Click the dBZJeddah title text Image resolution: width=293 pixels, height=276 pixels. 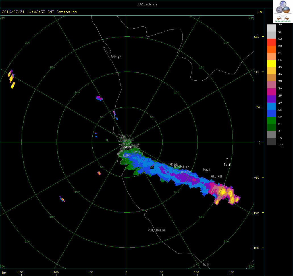click(147, 4)
